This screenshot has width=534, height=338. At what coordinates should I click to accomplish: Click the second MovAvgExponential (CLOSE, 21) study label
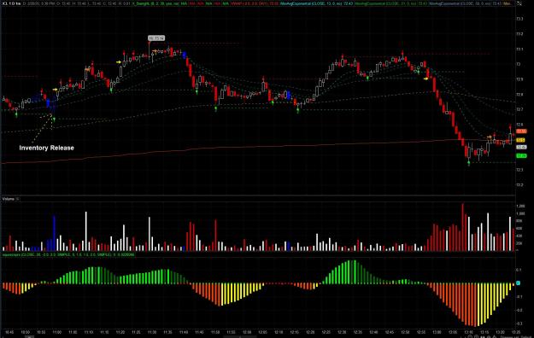pos(390,3)
